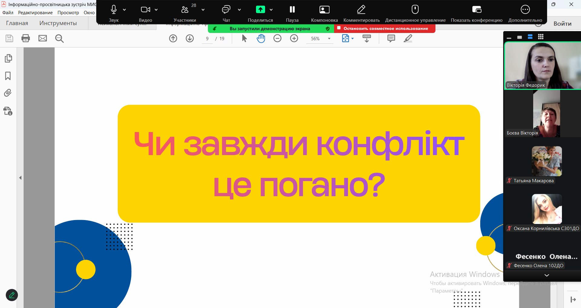
Task: Click the Войти sign-in button
Action: click(562, 24)
